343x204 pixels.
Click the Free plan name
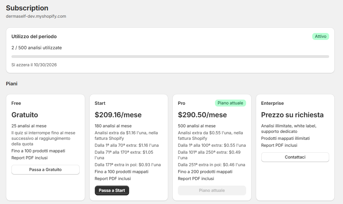coord(16,103)
